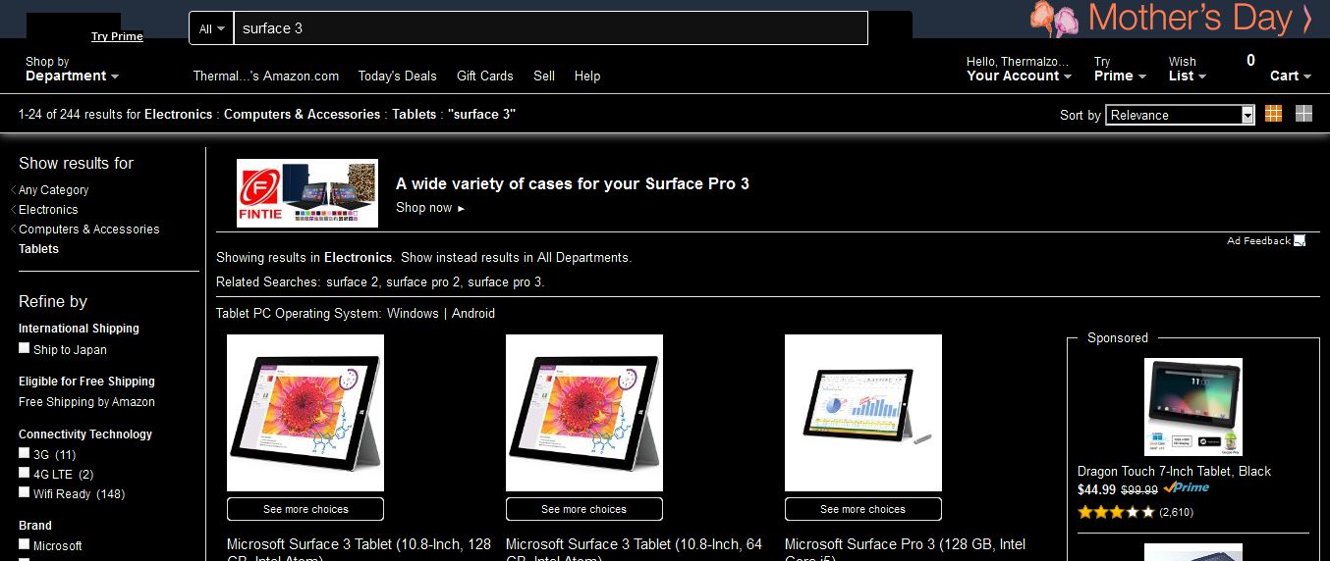See more choices for Surface 3 128 GB
Screen dimensions: 1330x561
click(305, 509)
